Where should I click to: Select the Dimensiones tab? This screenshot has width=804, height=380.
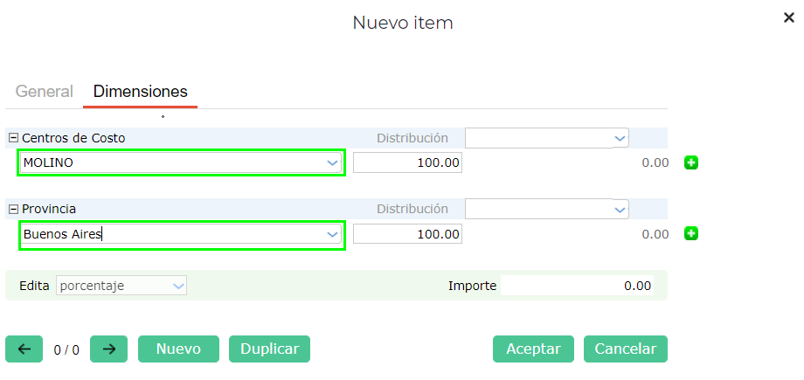pos(140,92)
